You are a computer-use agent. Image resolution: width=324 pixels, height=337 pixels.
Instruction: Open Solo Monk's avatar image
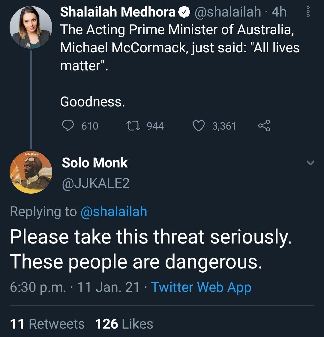pos(31,172)
